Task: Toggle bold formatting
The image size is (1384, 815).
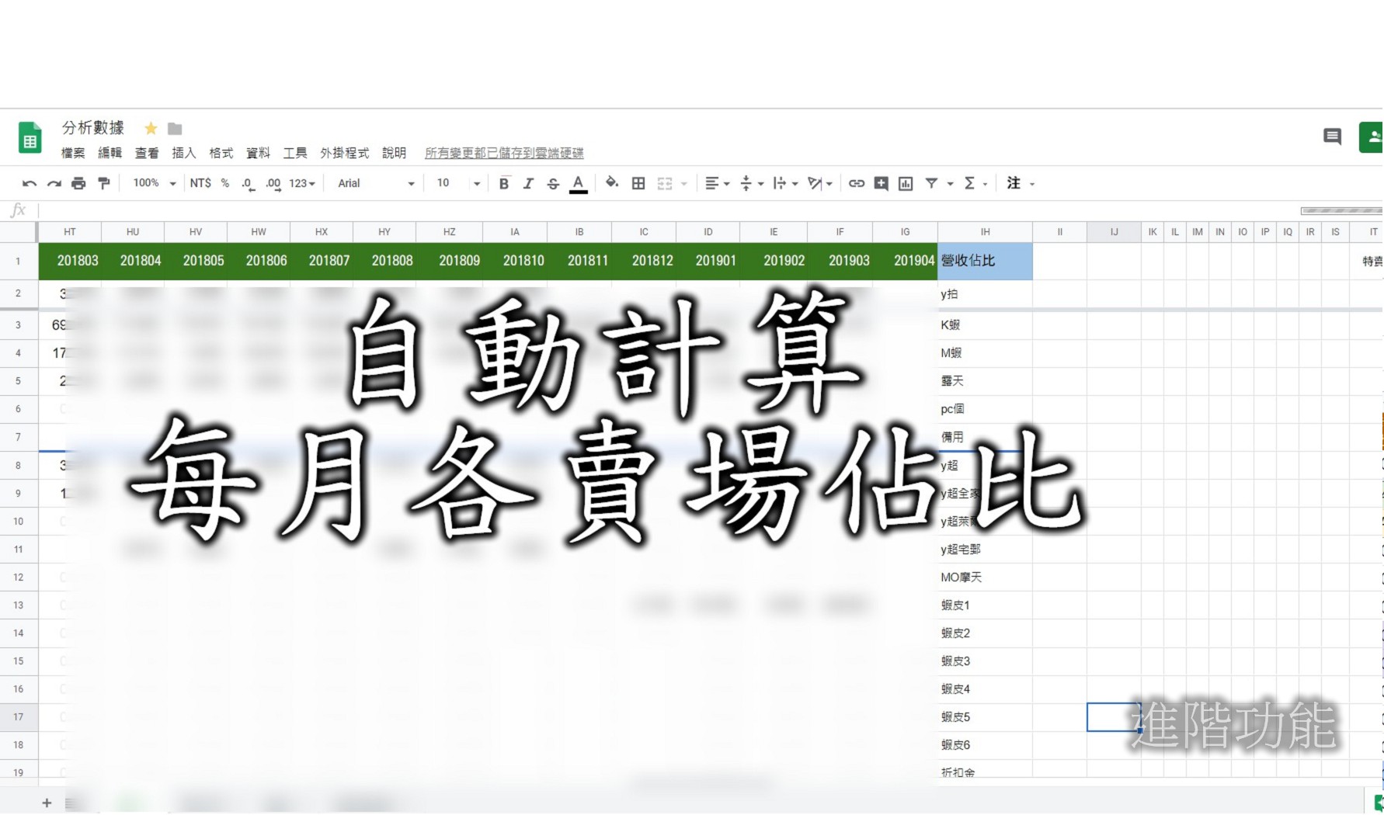Action: pyautogui.click(x=504, y=183)
